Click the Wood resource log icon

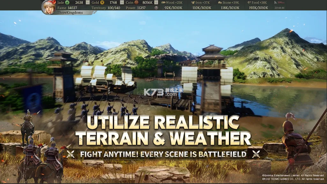[163, 3]
